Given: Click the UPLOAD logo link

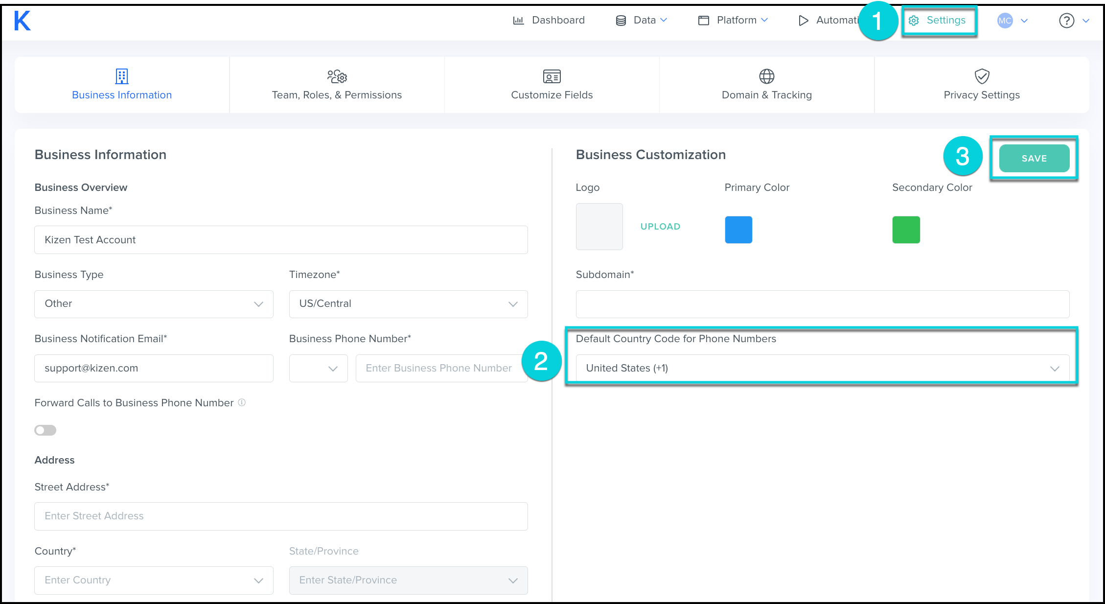Looking at the screenshot, I should coord(660,227).
